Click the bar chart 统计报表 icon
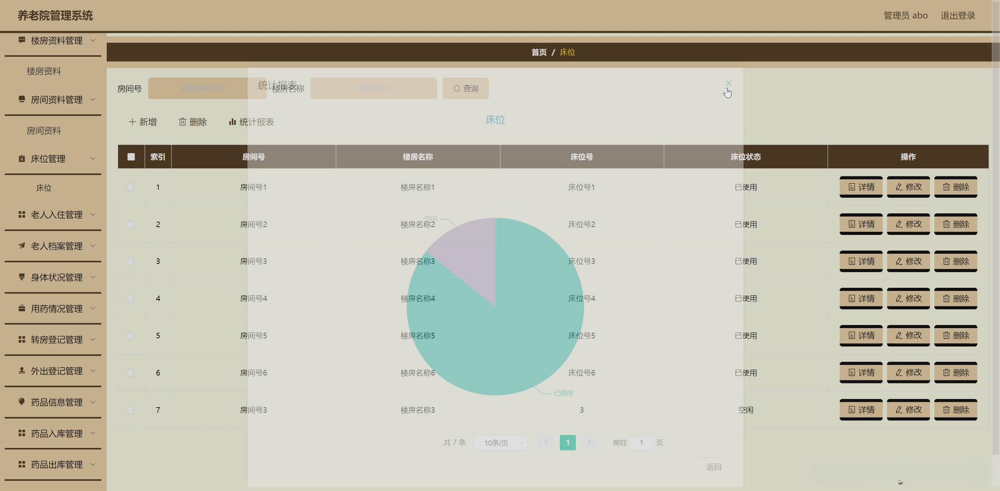 (232, 122)
